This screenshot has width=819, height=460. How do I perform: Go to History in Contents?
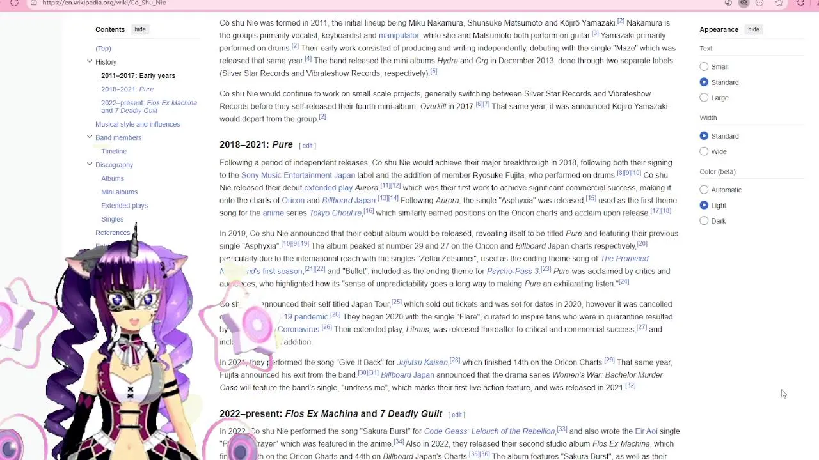tap(106, 62)
